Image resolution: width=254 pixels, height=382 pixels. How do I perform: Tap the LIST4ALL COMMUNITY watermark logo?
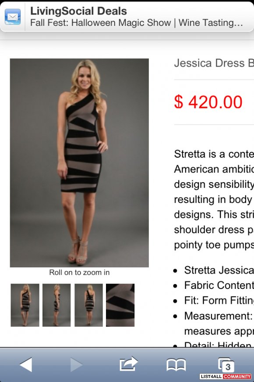[x=226, y=376]
